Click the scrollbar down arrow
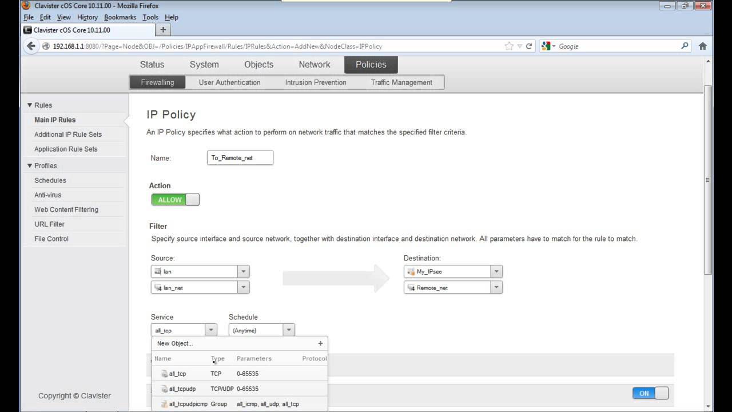The width and height of the screenshot is (732, 412). coord(708,406)
